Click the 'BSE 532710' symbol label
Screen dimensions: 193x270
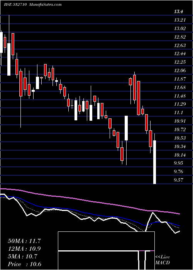click(x=15, y=5)
